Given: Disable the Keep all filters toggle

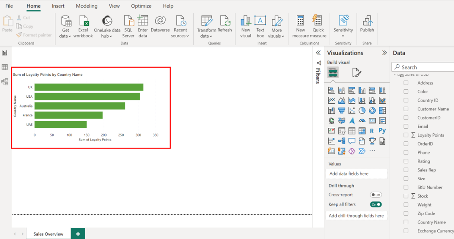Looking at the screenshot, I should click(376, 204).
